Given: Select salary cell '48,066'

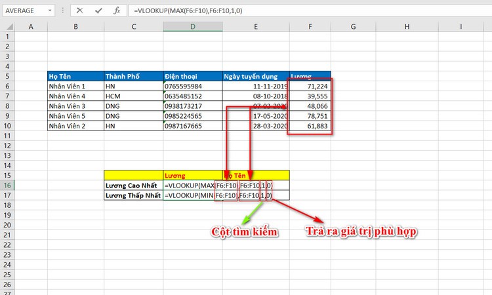Looking at the screenshot, I should (310, 106).
